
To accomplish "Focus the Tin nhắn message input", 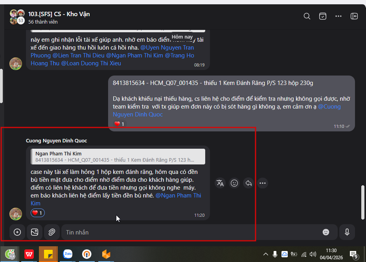I will tap(191, 232).
